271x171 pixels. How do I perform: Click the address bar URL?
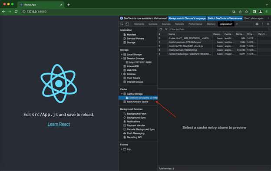[36, 12]
